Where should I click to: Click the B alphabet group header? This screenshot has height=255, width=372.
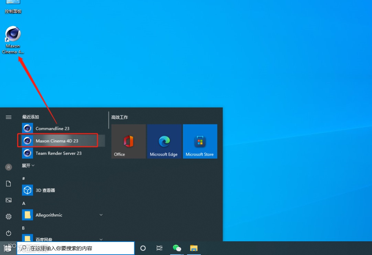coord(23,228)
